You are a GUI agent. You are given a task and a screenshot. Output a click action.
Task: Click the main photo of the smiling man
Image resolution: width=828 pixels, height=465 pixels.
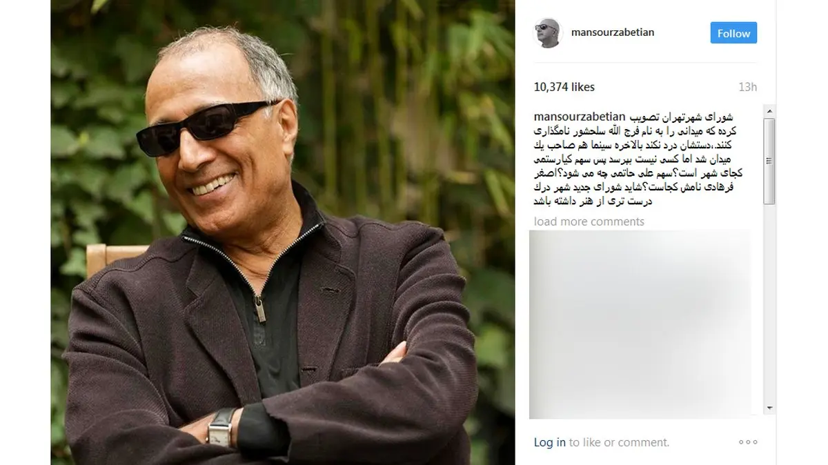click(x=283, y=232)
